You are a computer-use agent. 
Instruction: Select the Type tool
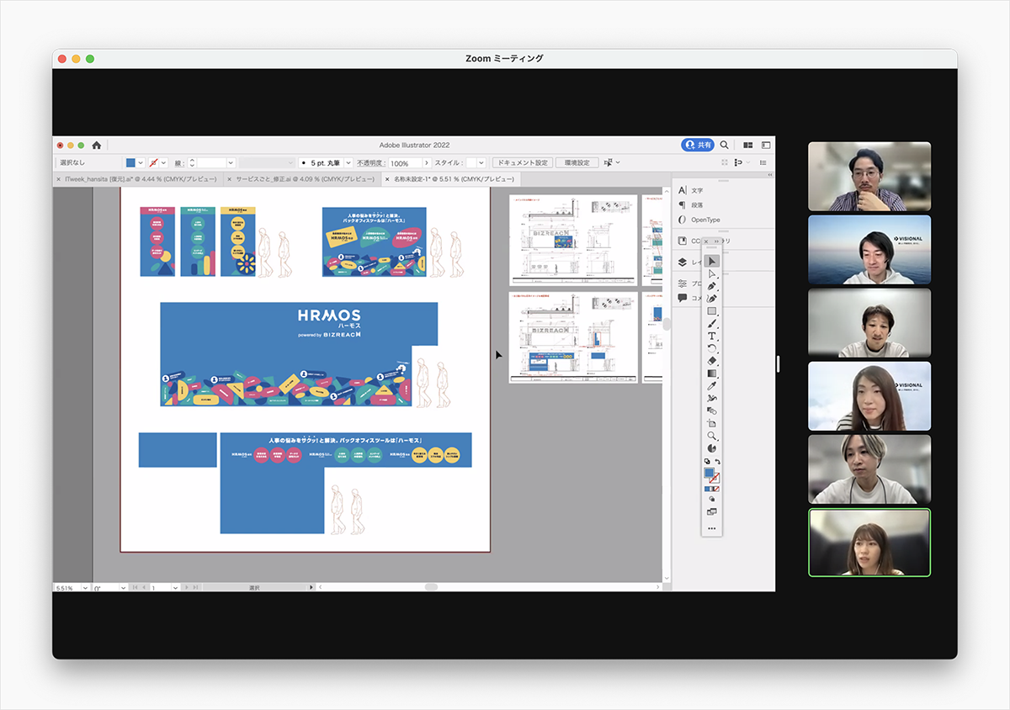pos(712,336)
